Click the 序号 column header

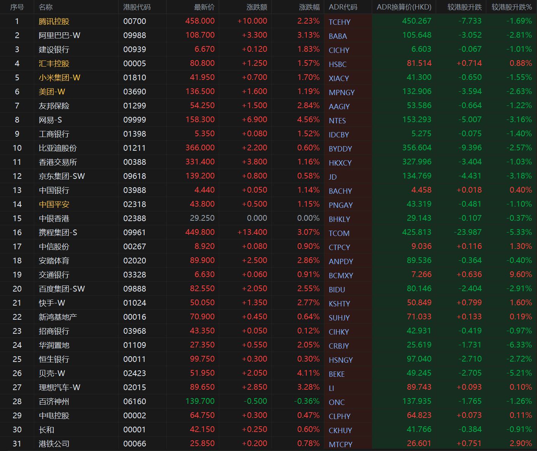pos(17,7)
